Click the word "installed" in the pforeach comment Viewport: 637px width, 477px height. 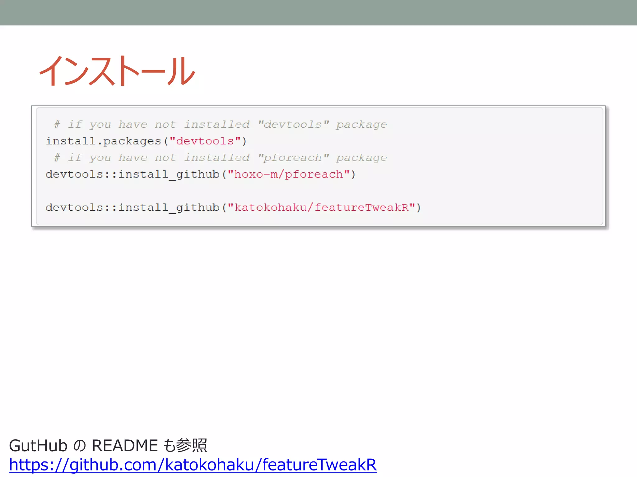217,158
